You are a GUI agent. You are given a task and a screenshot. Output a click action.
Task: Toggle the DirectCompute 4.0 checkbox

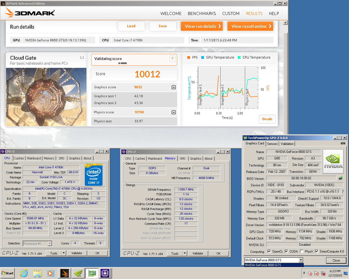317,251
